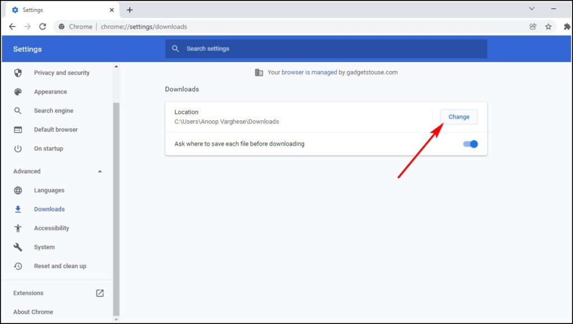Click the tab search chevron in title bar
Viewport: 573px width, 324px height.
(532, 8)
